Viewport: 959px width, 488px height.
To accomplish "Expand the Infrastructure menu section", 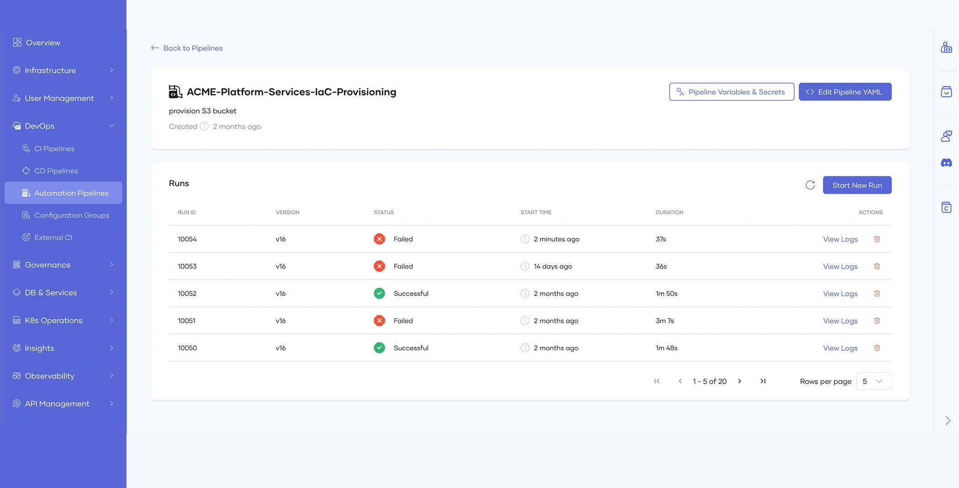I will point(63,70).
